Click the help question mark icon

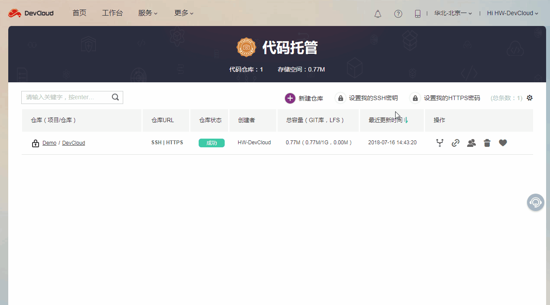click(x=398, y=13)
